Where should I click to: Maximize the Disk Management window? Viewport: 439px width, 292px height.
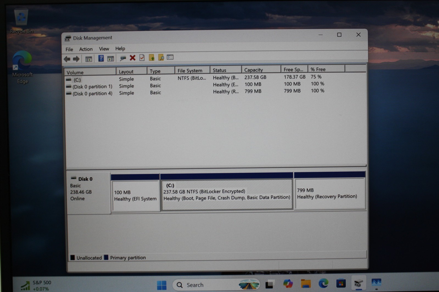[339, 35]
